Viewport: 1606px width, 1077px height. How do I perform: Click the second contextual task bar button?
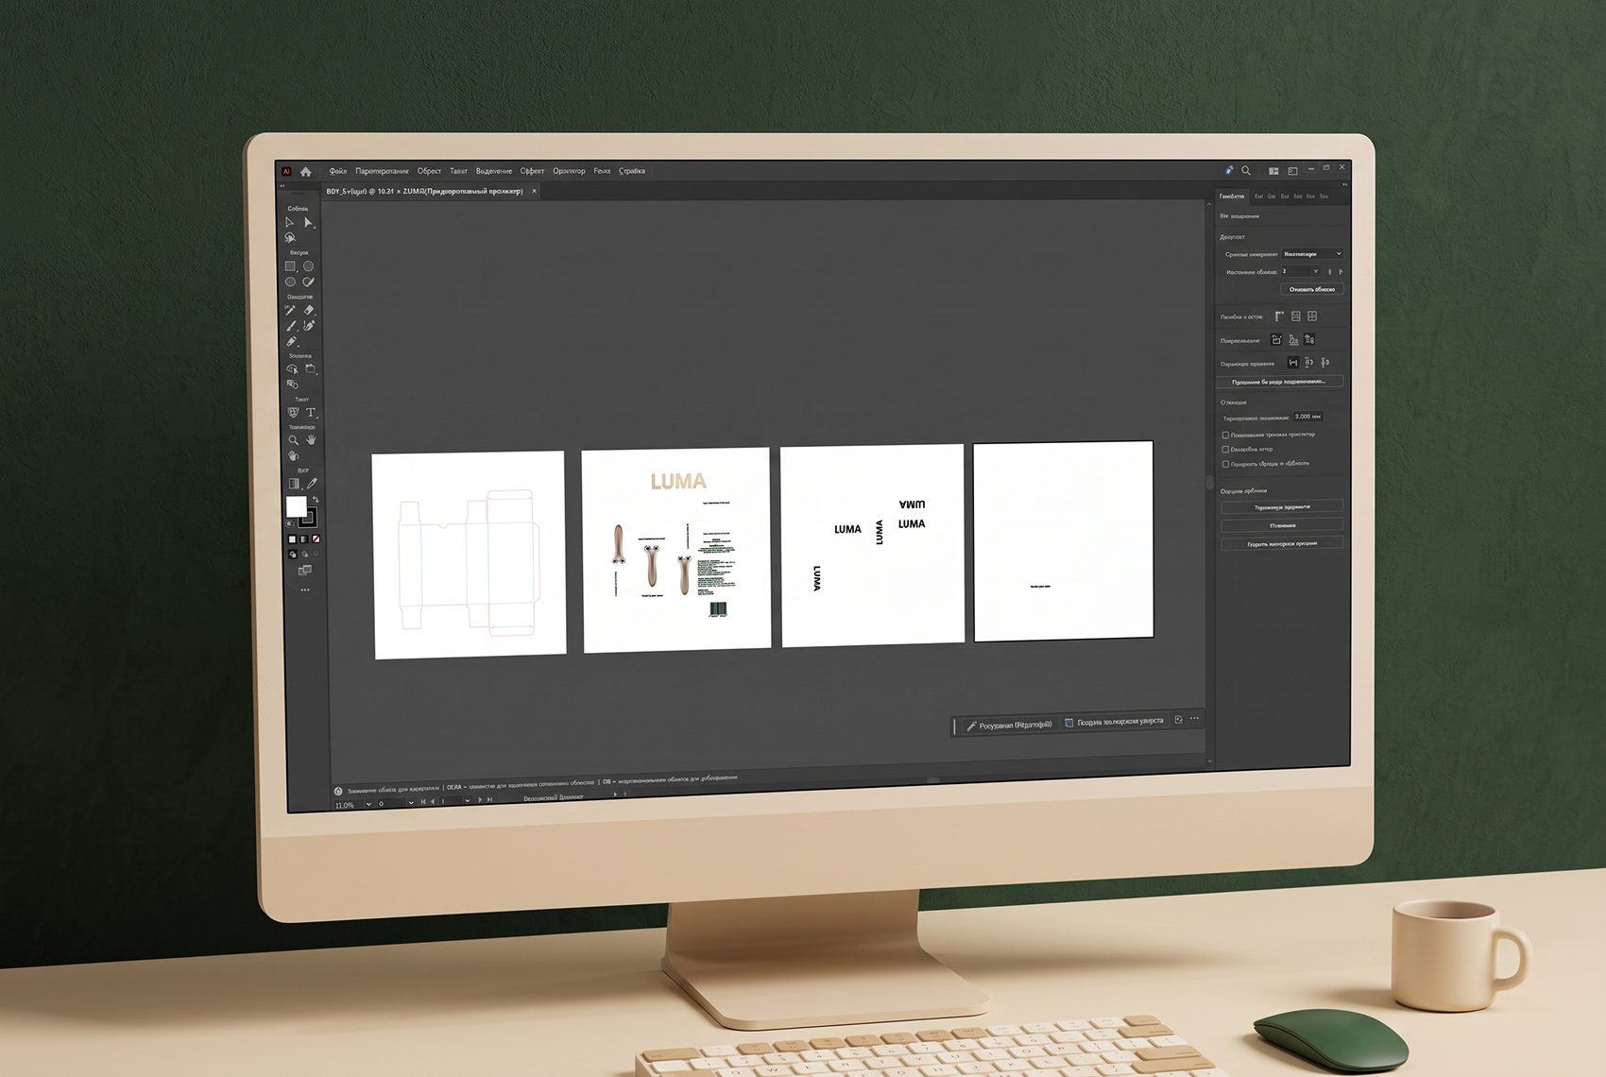point(1115,722)
